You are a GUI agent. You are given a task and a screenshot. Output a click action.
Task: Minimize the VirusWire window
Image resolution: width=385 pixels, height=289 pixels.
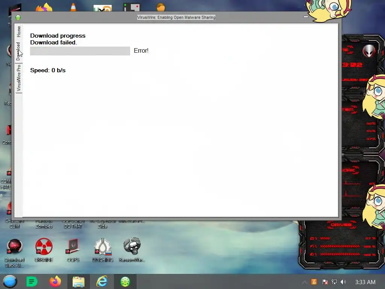point(306,17)
